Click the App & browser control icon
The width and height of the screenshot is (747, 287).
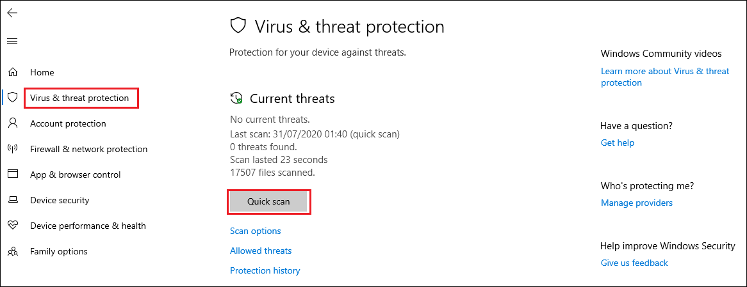tap(12, 175)
